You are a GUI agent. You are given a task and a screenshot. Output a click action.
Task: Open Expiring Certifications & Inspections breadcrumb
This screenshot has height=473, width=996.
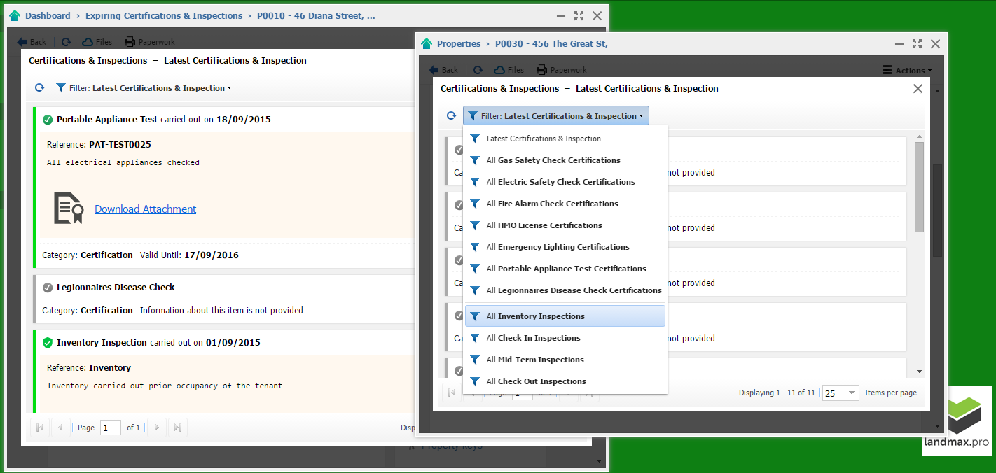(x=164, y=15)
